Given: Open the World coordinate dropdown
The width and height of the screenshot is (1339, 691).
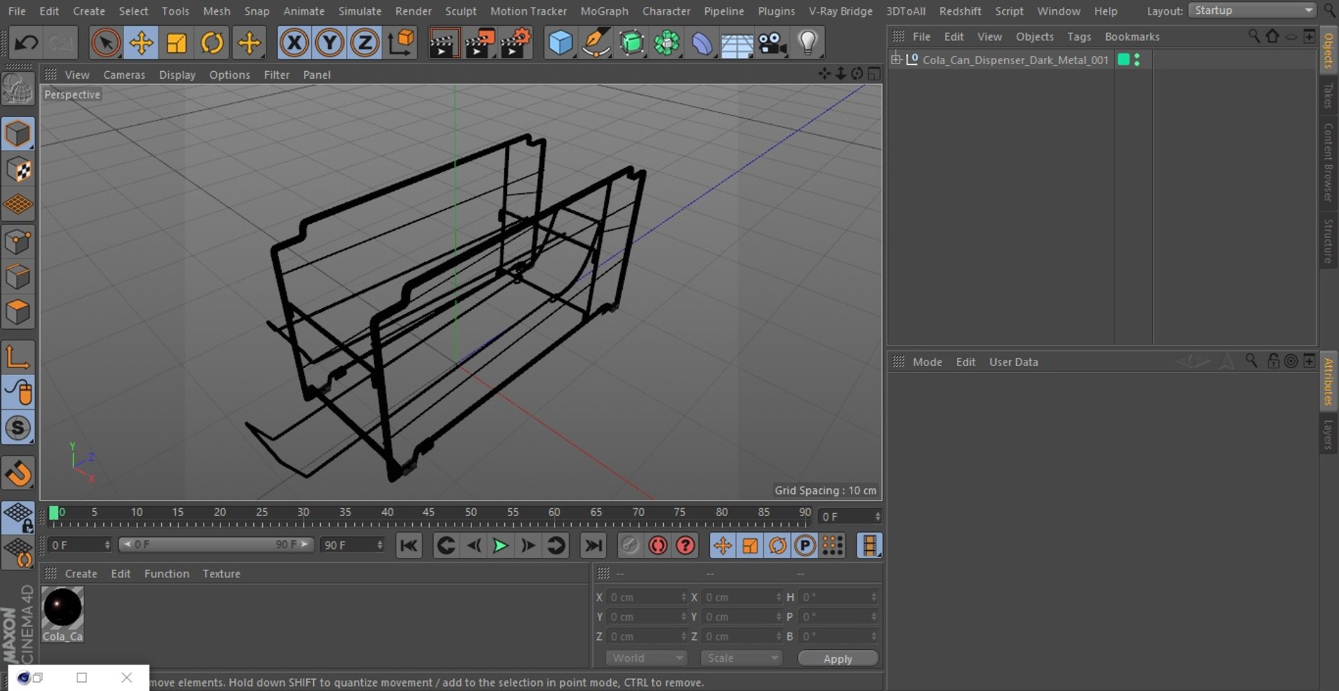Looking at the screenshot, I should pyautogui.click(x=646, y=658).
